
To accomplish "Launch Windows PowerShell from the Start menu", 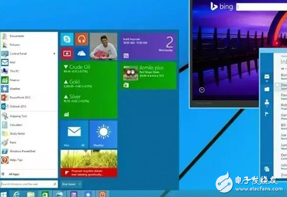I will tap(29, 151).
